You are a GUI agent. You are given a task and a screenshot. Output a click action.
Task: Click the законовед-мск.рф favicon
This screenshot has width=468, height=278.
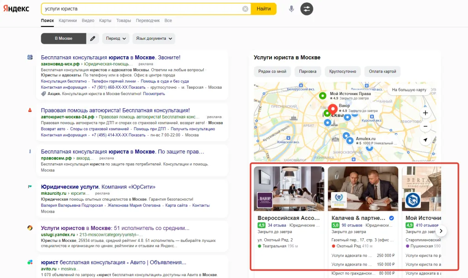tap(30, 57)
